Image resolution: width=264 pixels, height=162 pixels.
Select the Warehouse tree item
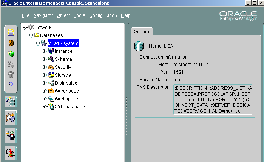[x=67, y=91]
